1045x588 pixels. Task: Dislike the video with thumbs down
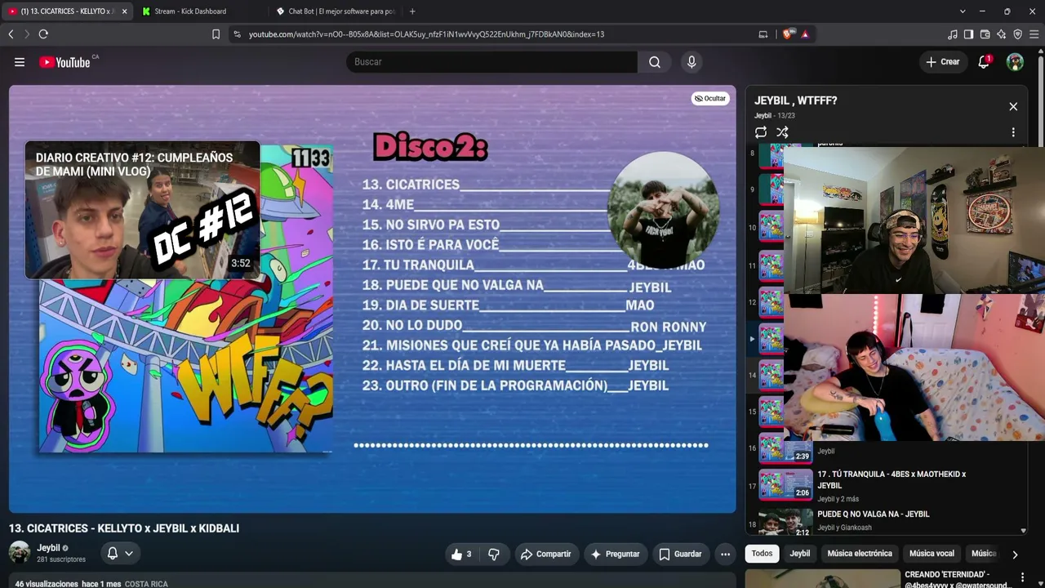click(x=494, y=554)
